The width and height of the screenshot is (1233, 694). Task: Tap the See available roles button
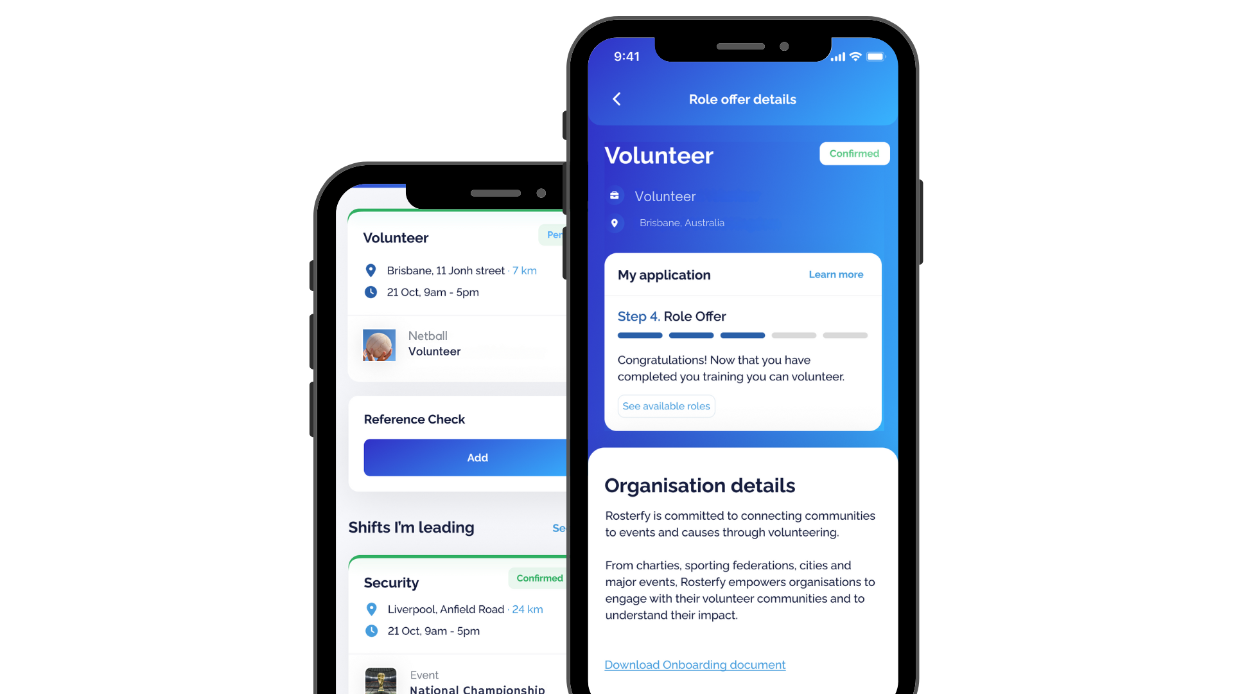[x=665, y=406]
